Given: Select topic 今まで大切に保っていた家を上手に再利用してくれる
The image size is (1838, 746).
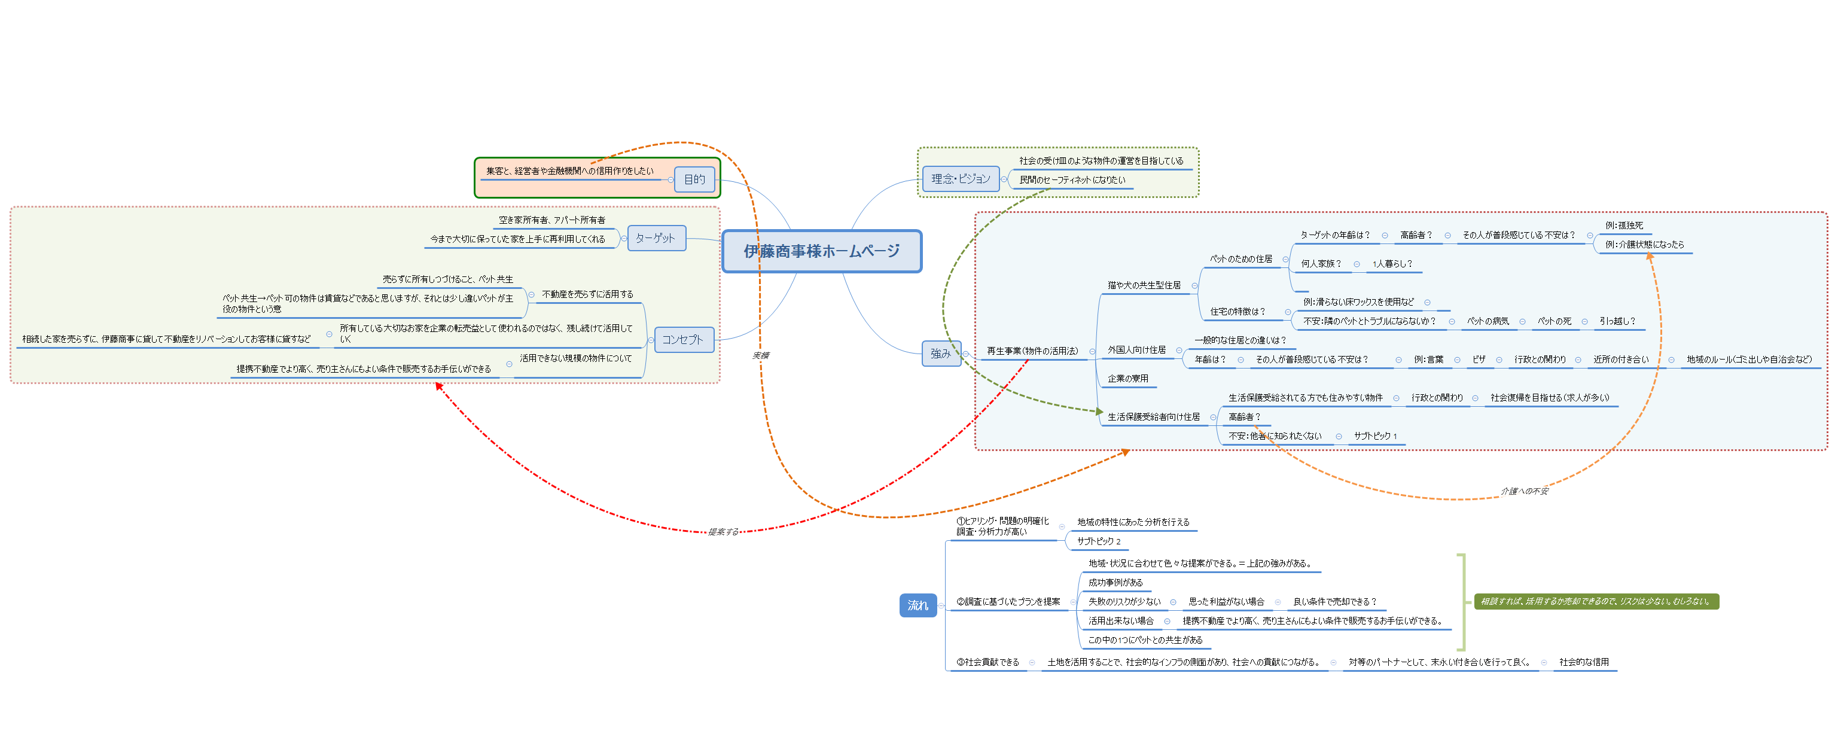Looking at the screenshot, I should coord(517,239).
